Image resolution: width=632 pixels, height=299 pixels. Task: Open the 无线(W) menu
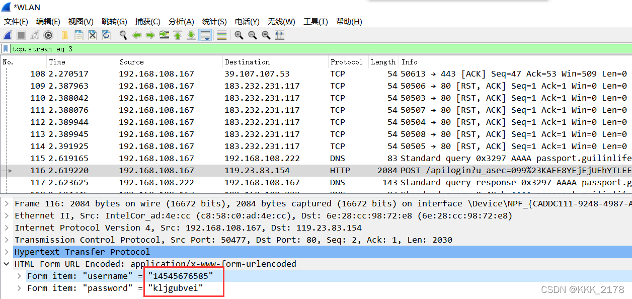(281, 22)
